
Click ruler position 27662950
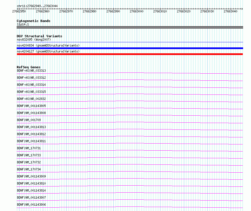19,11
